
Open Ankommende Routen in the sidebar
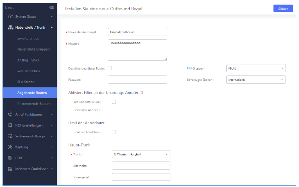[x=34, y=104]
